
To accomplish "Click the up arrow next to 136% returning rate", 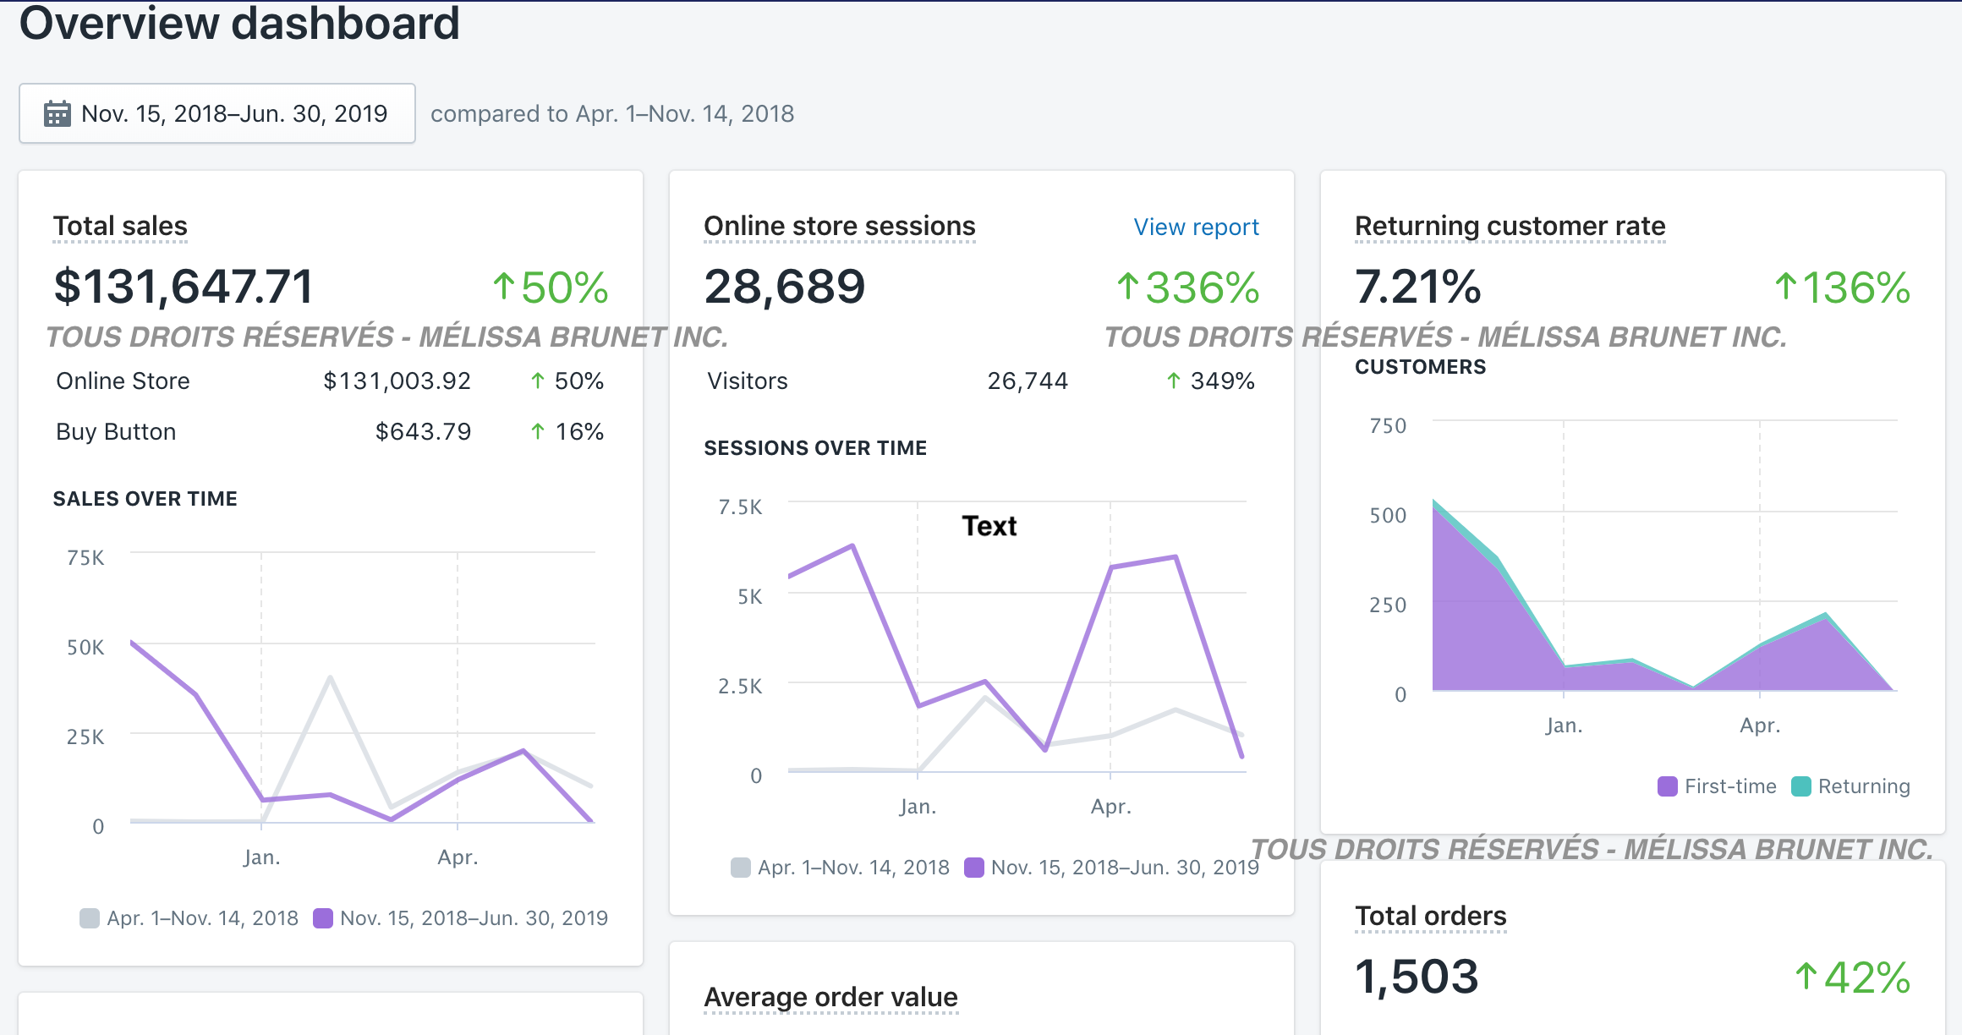I will [1785, 287].
